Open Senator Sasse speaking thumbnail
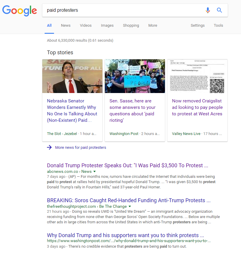241x255 pixels. 73,76
